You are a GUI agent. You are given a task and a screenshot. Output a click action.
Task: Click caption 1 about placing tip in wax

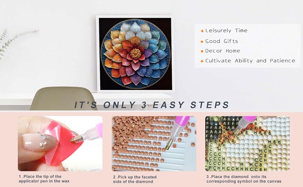coord(44,179)
